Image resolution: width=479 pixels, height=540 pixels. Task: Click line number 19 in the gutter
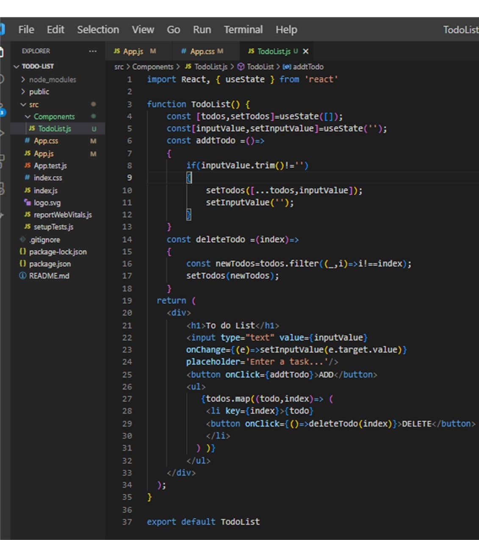[127, 301]
